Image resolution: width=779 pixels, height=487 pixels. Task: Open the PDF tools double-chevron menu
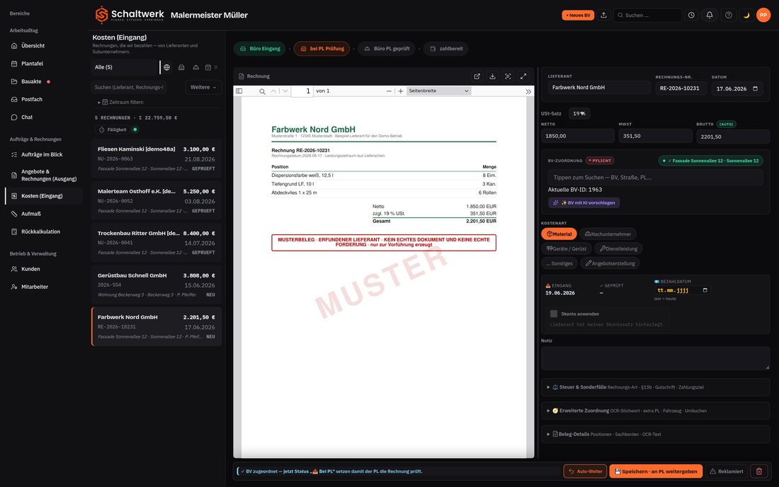tap(528, 91)
